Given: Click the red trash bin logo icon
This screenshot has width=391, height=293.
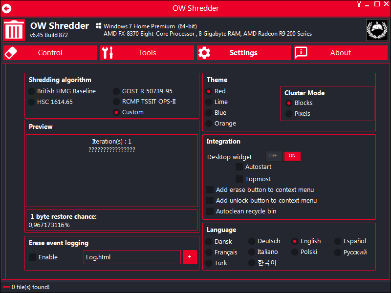Looking at the screenshot, I should [14, 30].
